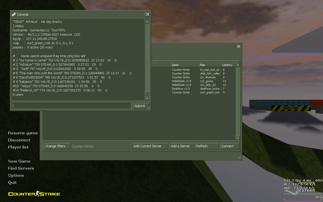Click the Steam icon in the Console title
Viewport: 323px width, 202px height.
coord(14,14)
